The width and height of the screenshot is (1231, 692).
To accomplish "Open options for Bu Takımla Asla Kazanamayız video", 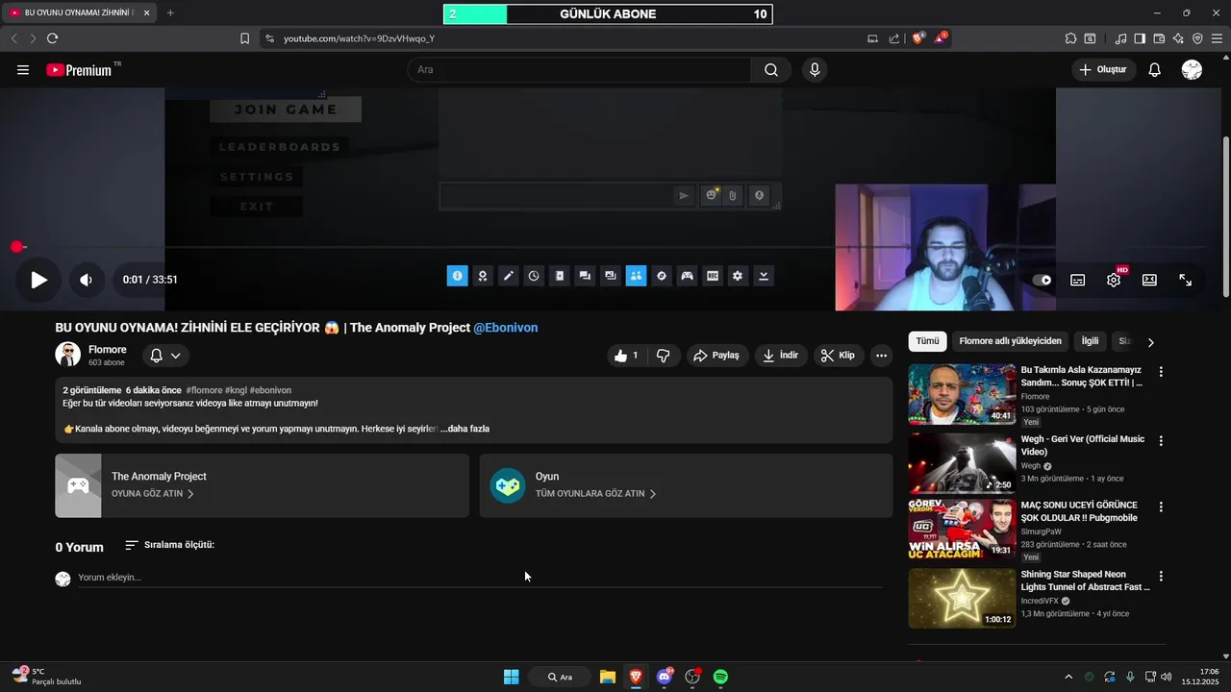I will coord(1161,372).
